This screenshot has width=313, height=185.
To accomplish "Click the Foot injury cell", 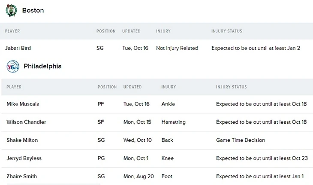I will [167, 176].
